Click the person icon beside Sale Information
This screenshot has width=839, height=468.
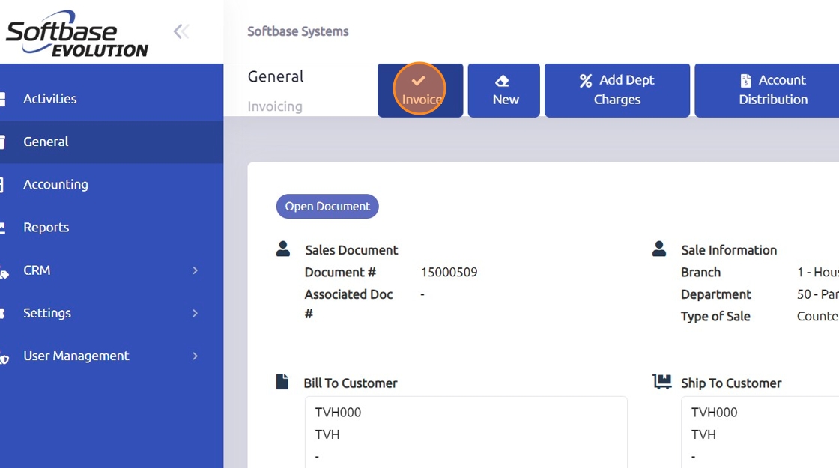[659, 249]
